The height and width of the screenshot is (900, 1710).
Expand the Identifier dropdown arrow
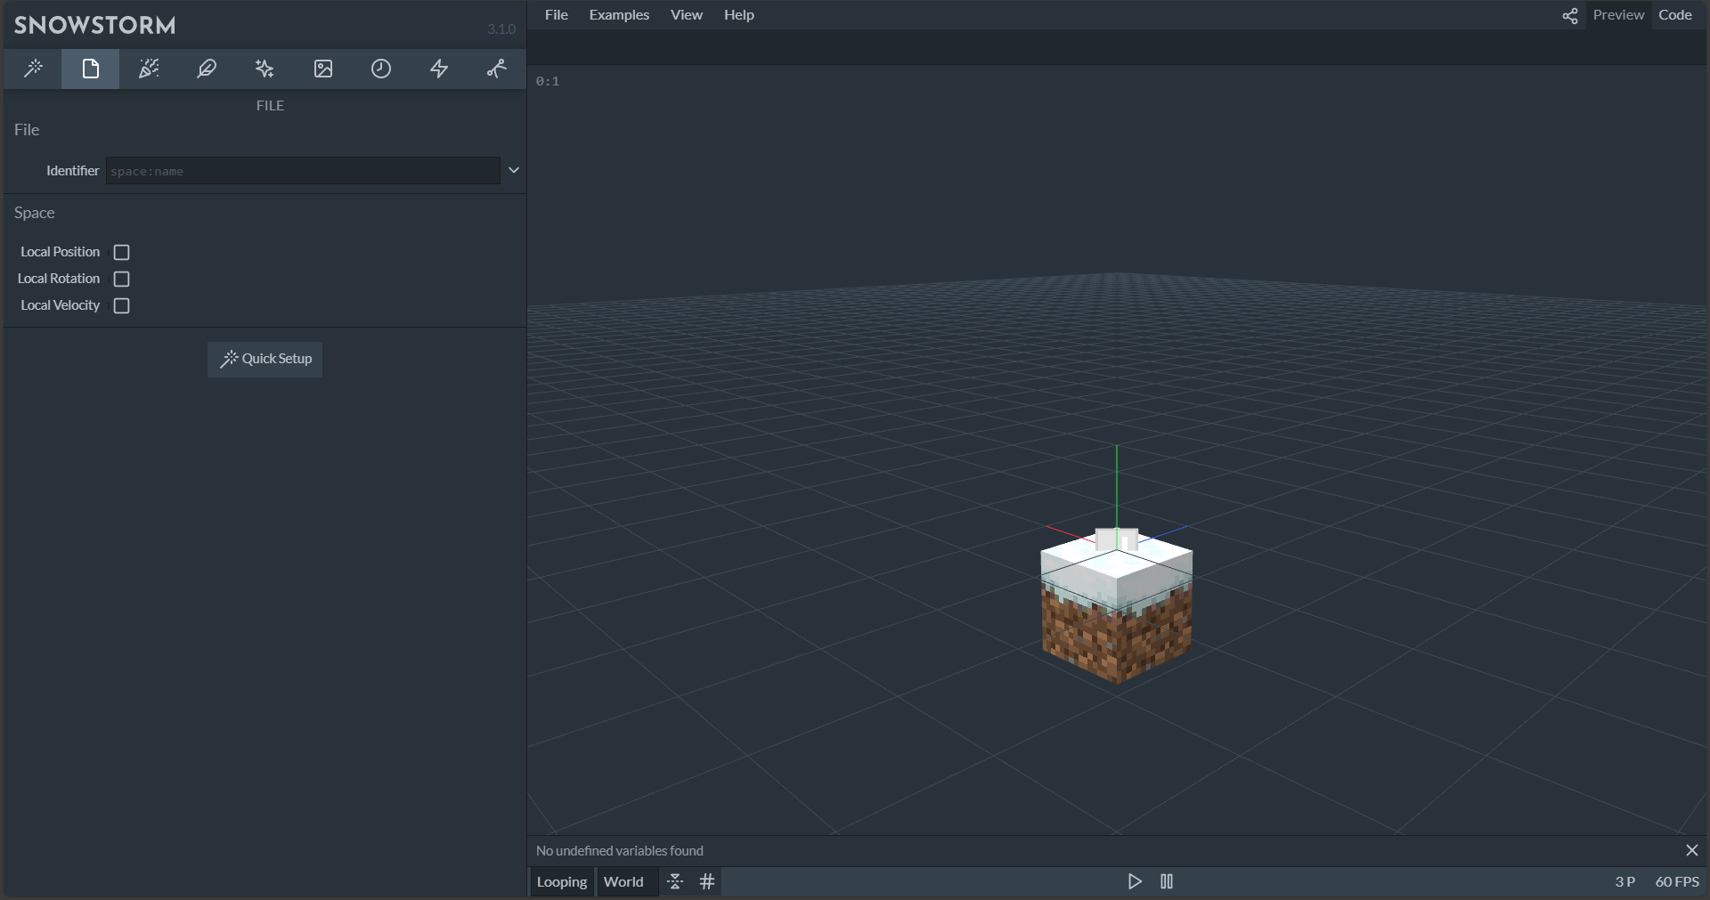coord(514,170)
